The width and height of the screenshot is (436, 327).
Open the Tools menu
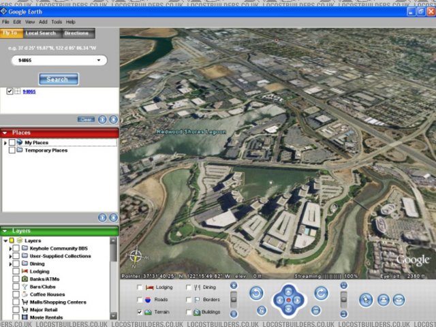click(57, 22)
